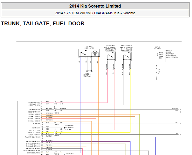192x155 pixels.
Task: Click the GR01 (Center of Tailgate) ground label
Action: coord(87,75)
